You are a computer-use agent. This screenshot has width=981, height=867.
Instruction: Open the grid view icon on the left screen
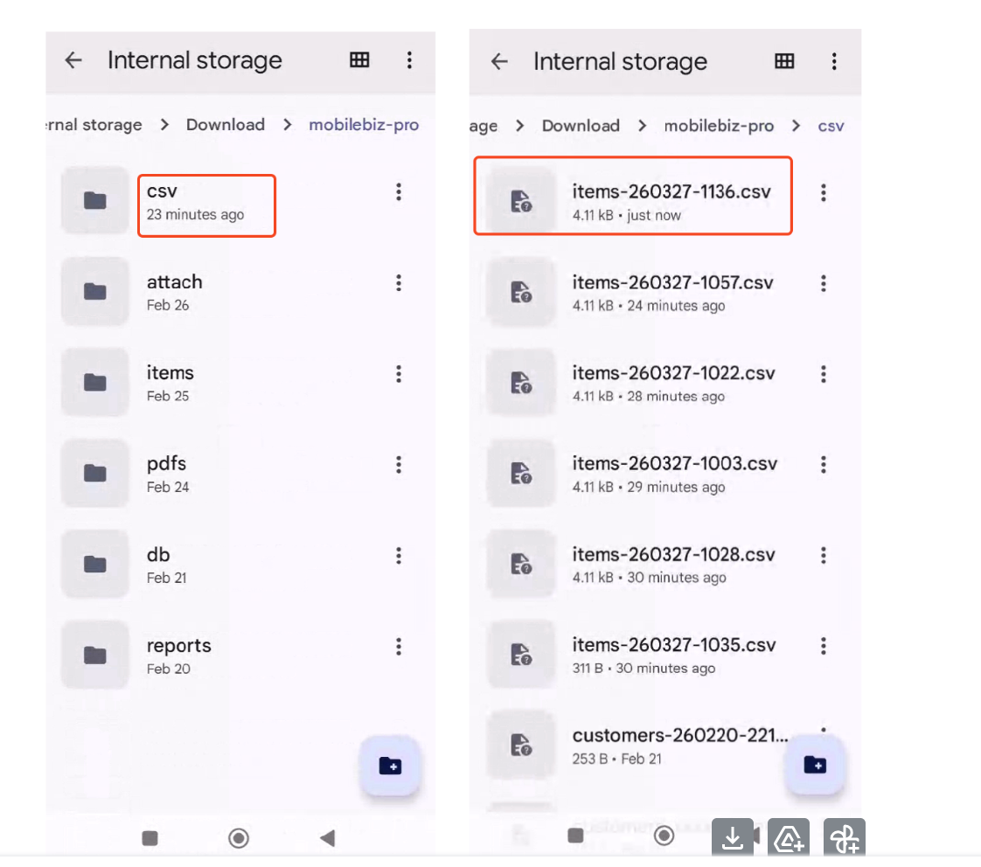[x=358, y=60]
